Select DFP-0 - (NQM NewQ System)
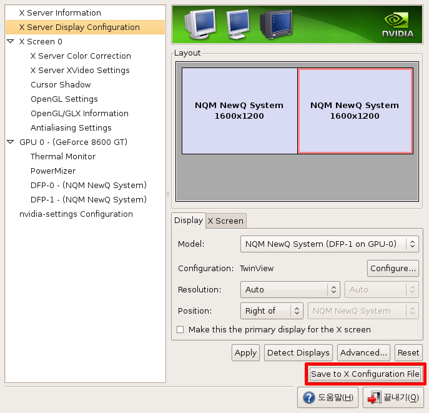Viewport: 429px width, 413px height. 89,186
